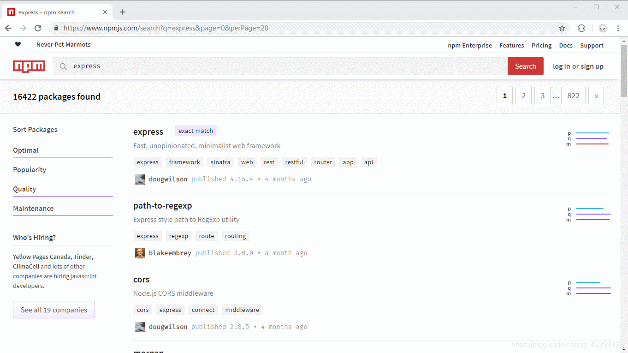Click dougwilson avatar under cors
The height and width of the screenshot is (353, 628).
(140, 327)
